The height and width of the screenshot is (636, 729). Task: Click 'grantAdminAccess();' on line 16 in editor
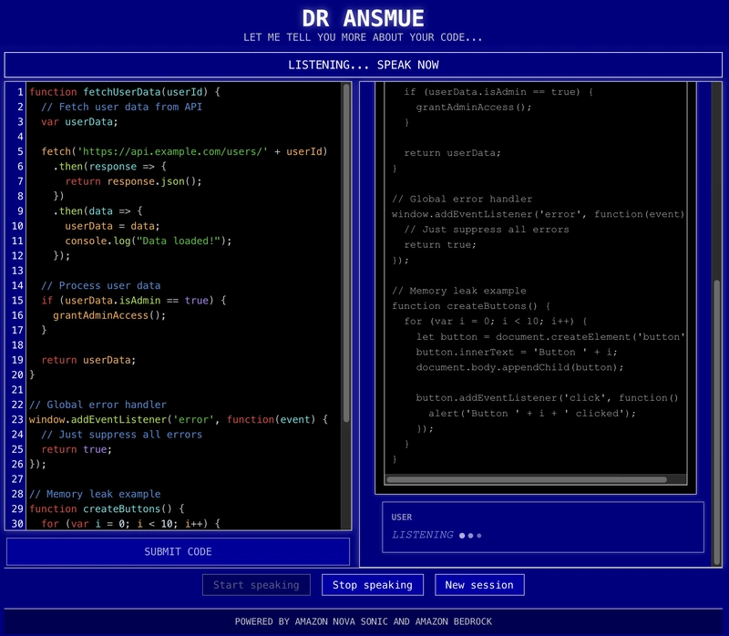(109, 315)
